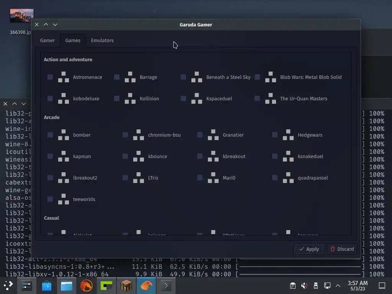
Task: Open the file manager from the taskbar
Action: (67, 286)
